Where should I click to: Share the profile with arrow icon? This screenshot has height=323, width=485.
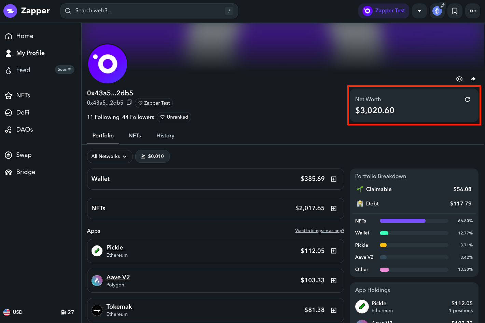click(473, 79)
